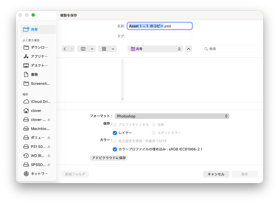The height and width of the screenshot is (204, 279).
Task: Eject the P31 50... drive
Action: [49, 147]
